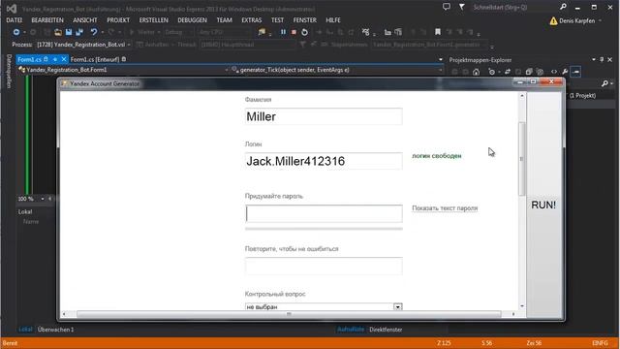The height and width of the screenshot is (349, 620).
Task: Click the Фамилия field containing Miller
Action: 324,116
